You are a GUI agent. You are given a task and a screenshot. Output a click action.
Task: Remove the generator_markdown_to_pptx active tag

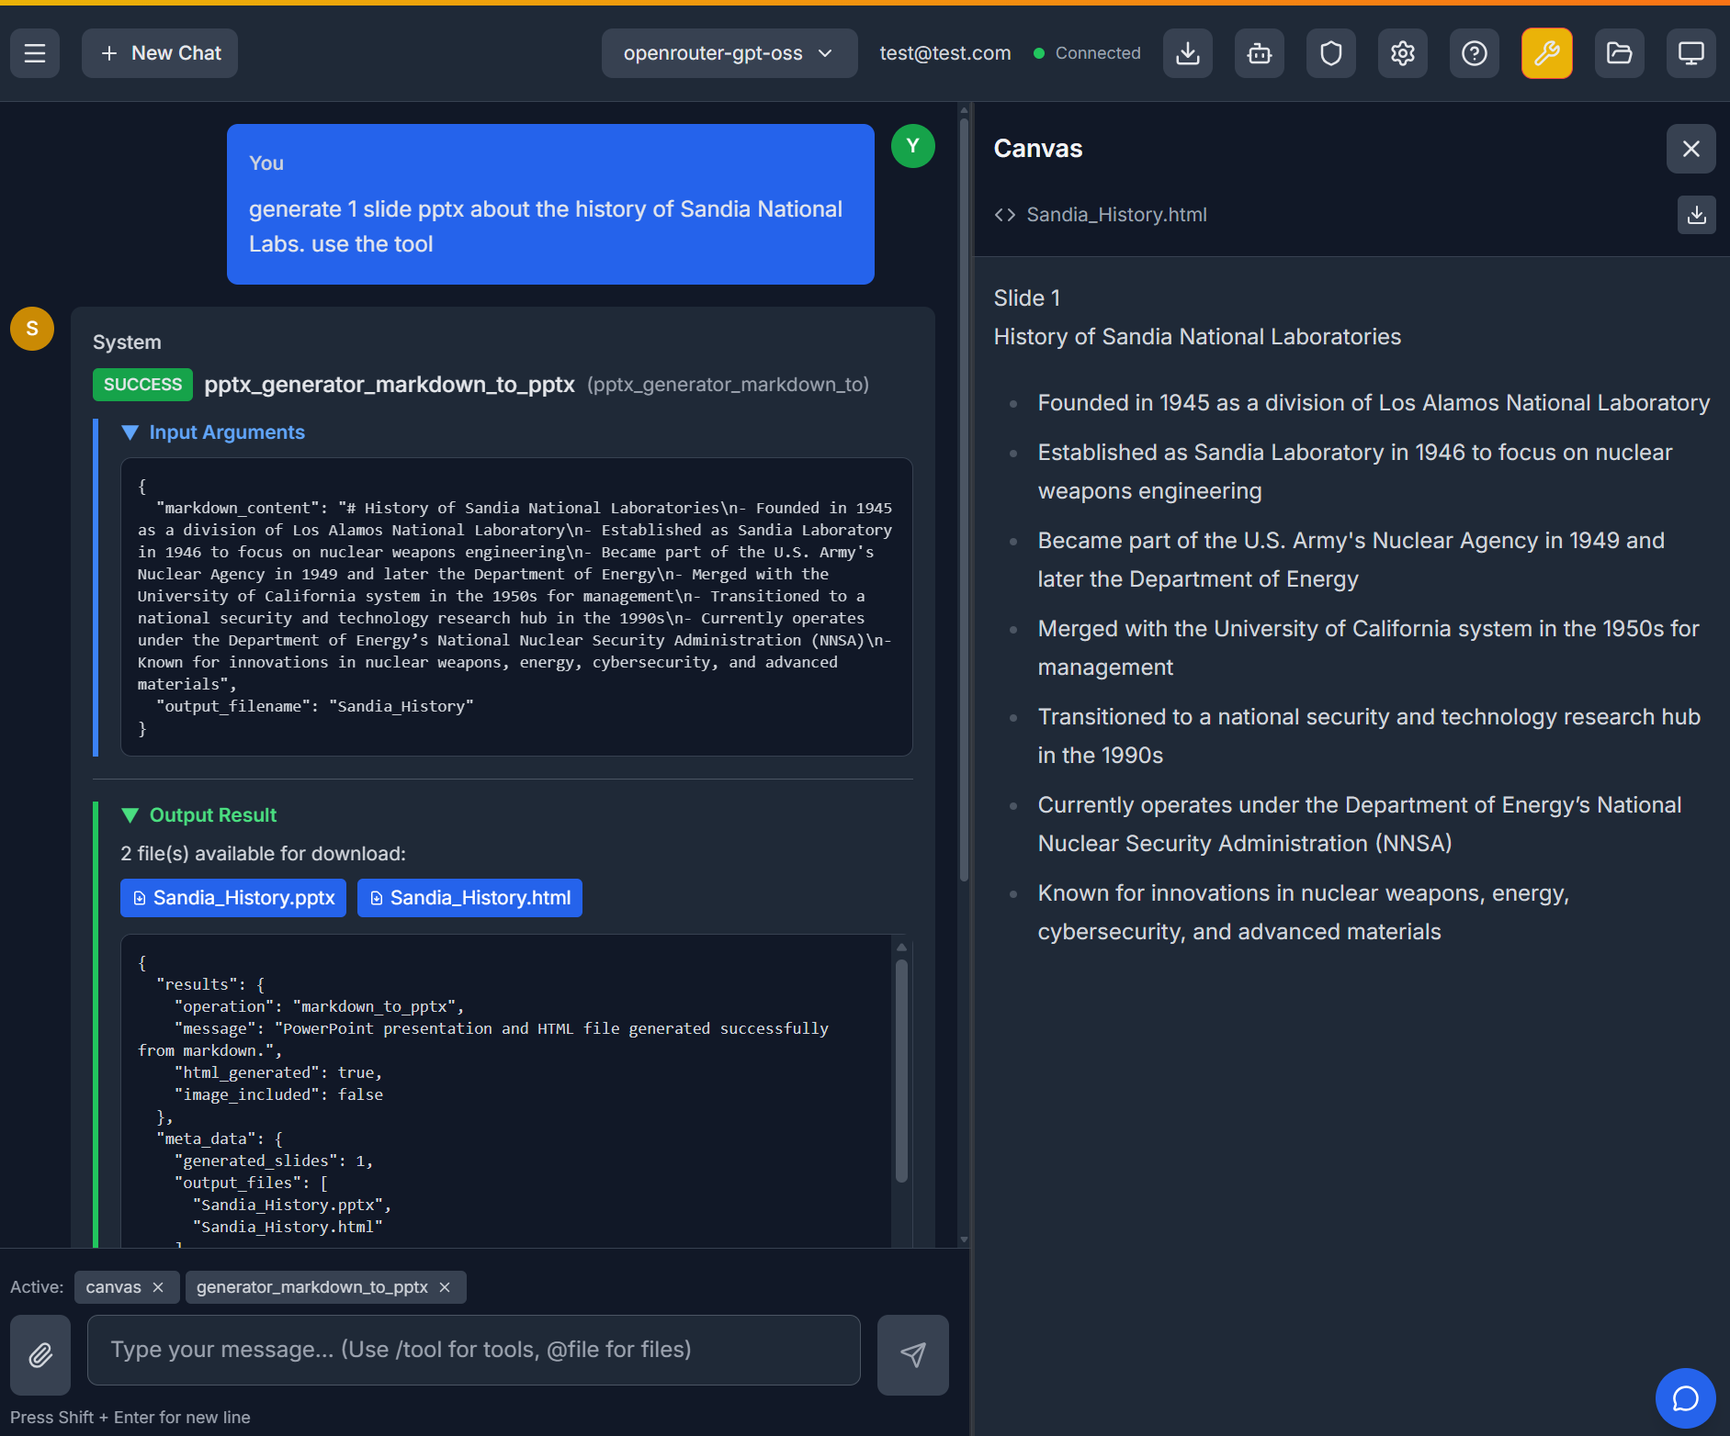click(x=445, y=1287)
